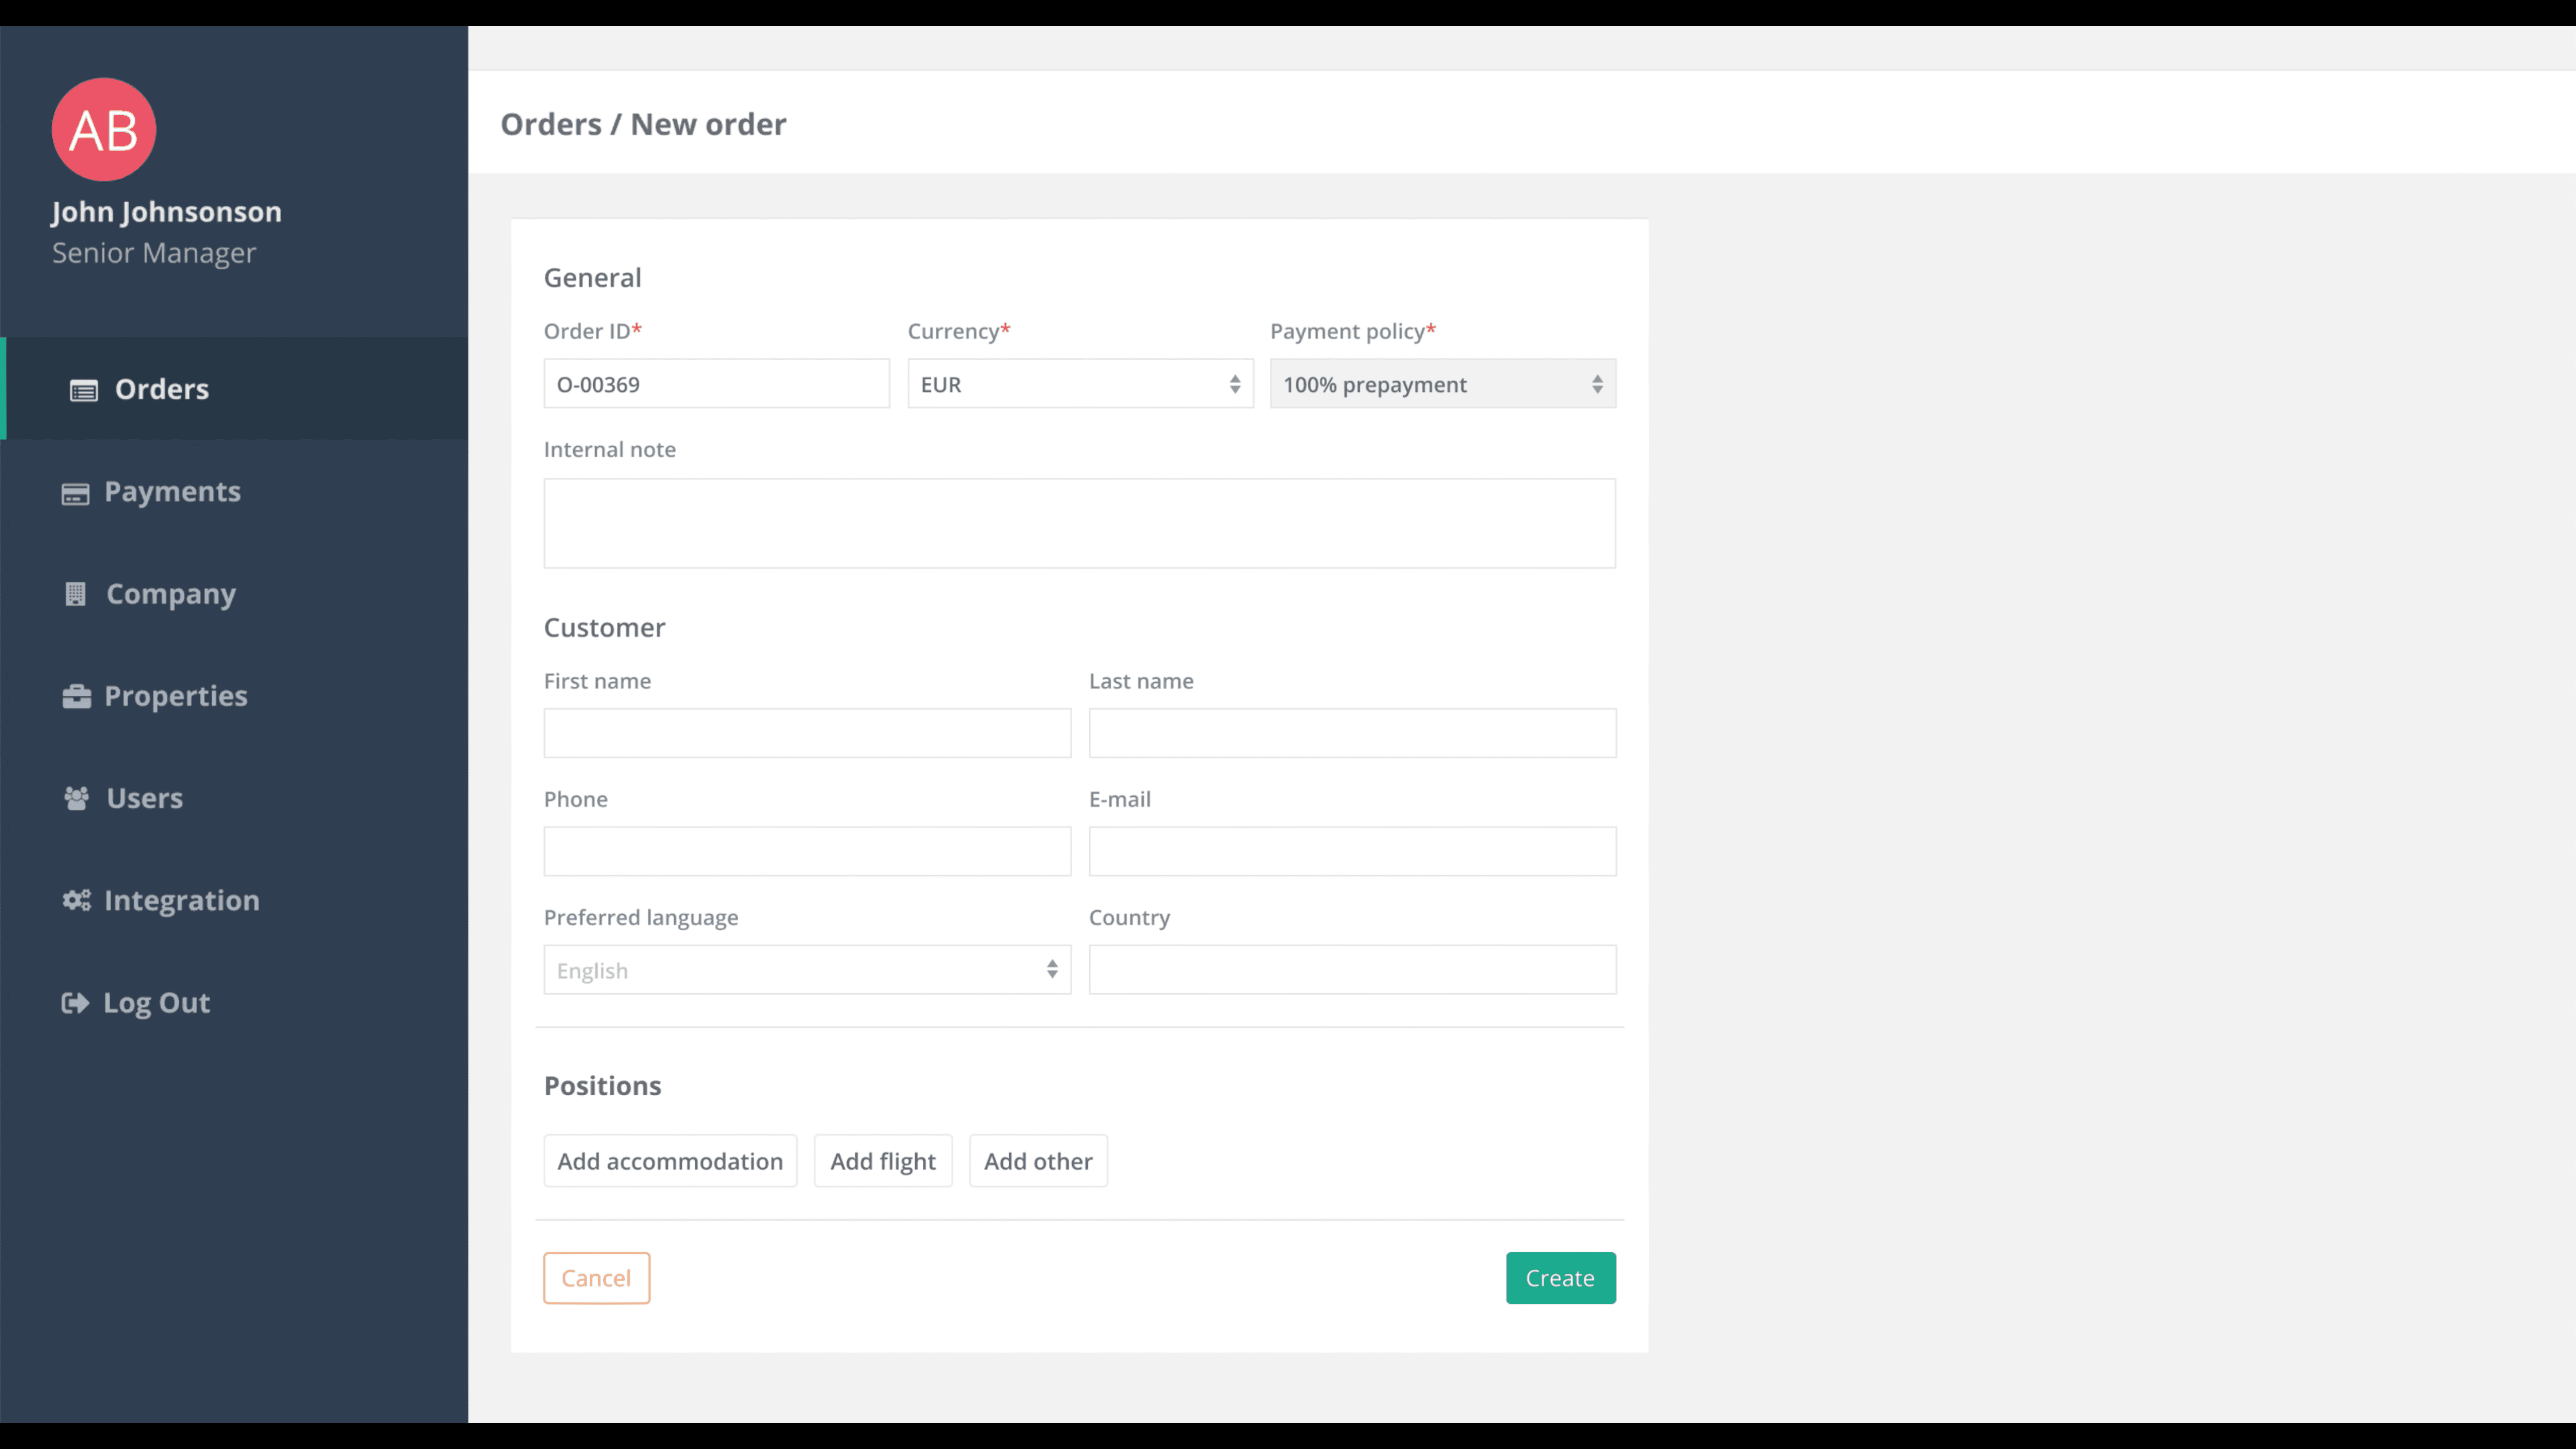The width and height of the screenshot is (2576, 1449).
Task: Click the Senior Manager role text
Action: (154, 253)
